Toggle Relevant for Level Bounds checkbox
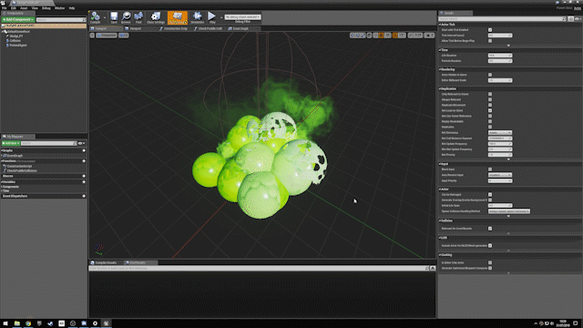This screenshot has width=583, height=328. [x=490, y=229]
